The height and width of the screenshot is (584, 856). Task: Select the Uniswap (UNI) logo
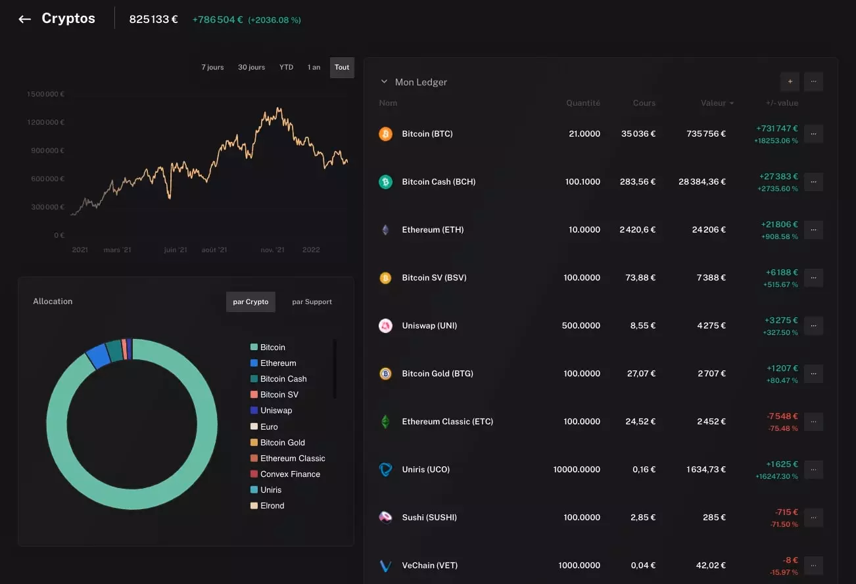point(386,325)
